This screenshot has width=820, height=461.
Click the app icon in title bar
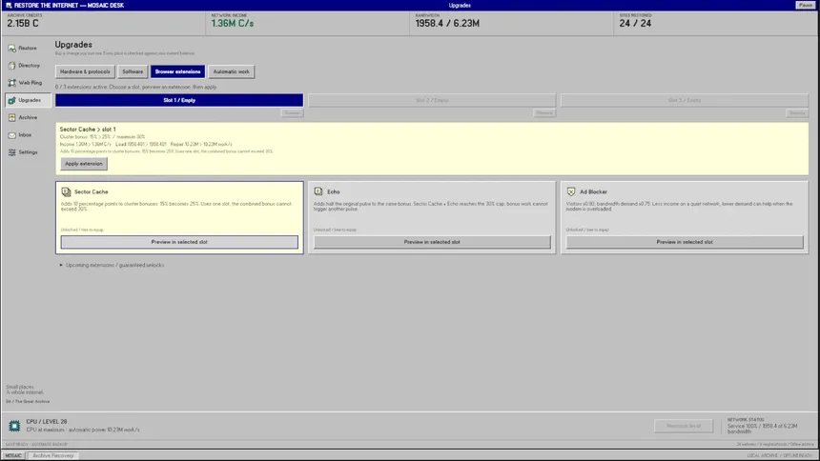pos(9,5)
